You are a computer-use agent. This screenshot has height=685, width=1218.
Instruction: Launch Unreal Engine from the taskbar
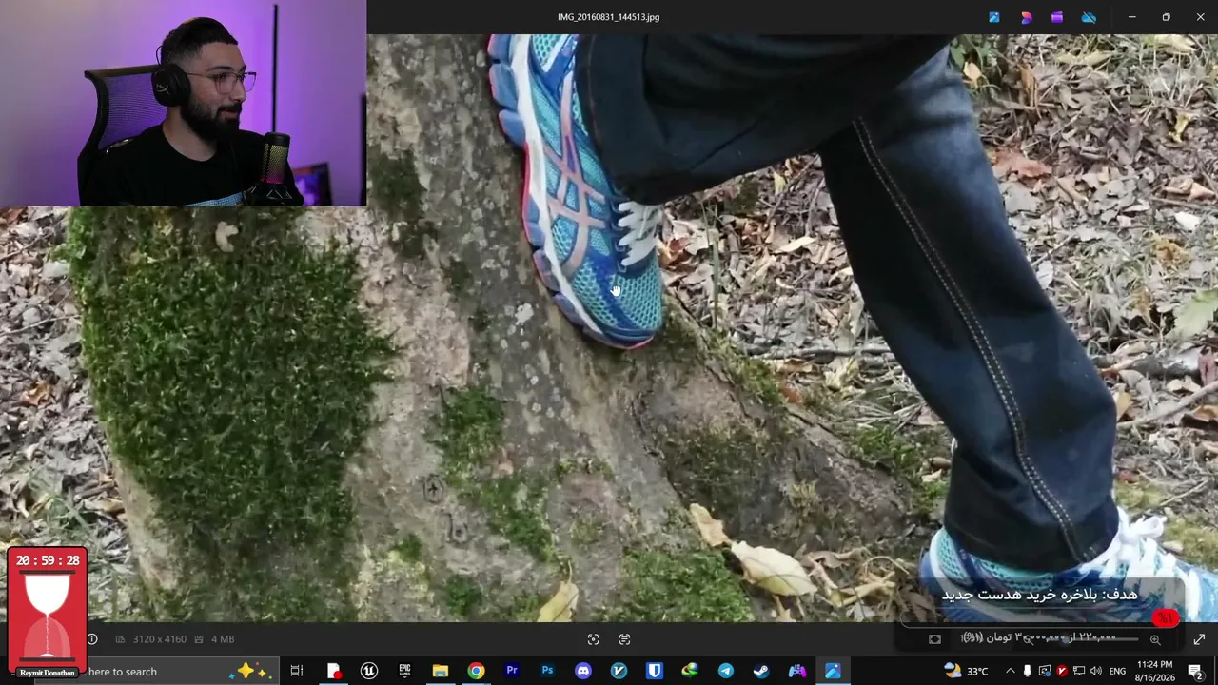(x=368, y=672)
